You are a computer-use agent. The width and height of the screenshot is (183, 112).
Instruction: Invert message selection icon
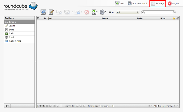tap(58, 106)
